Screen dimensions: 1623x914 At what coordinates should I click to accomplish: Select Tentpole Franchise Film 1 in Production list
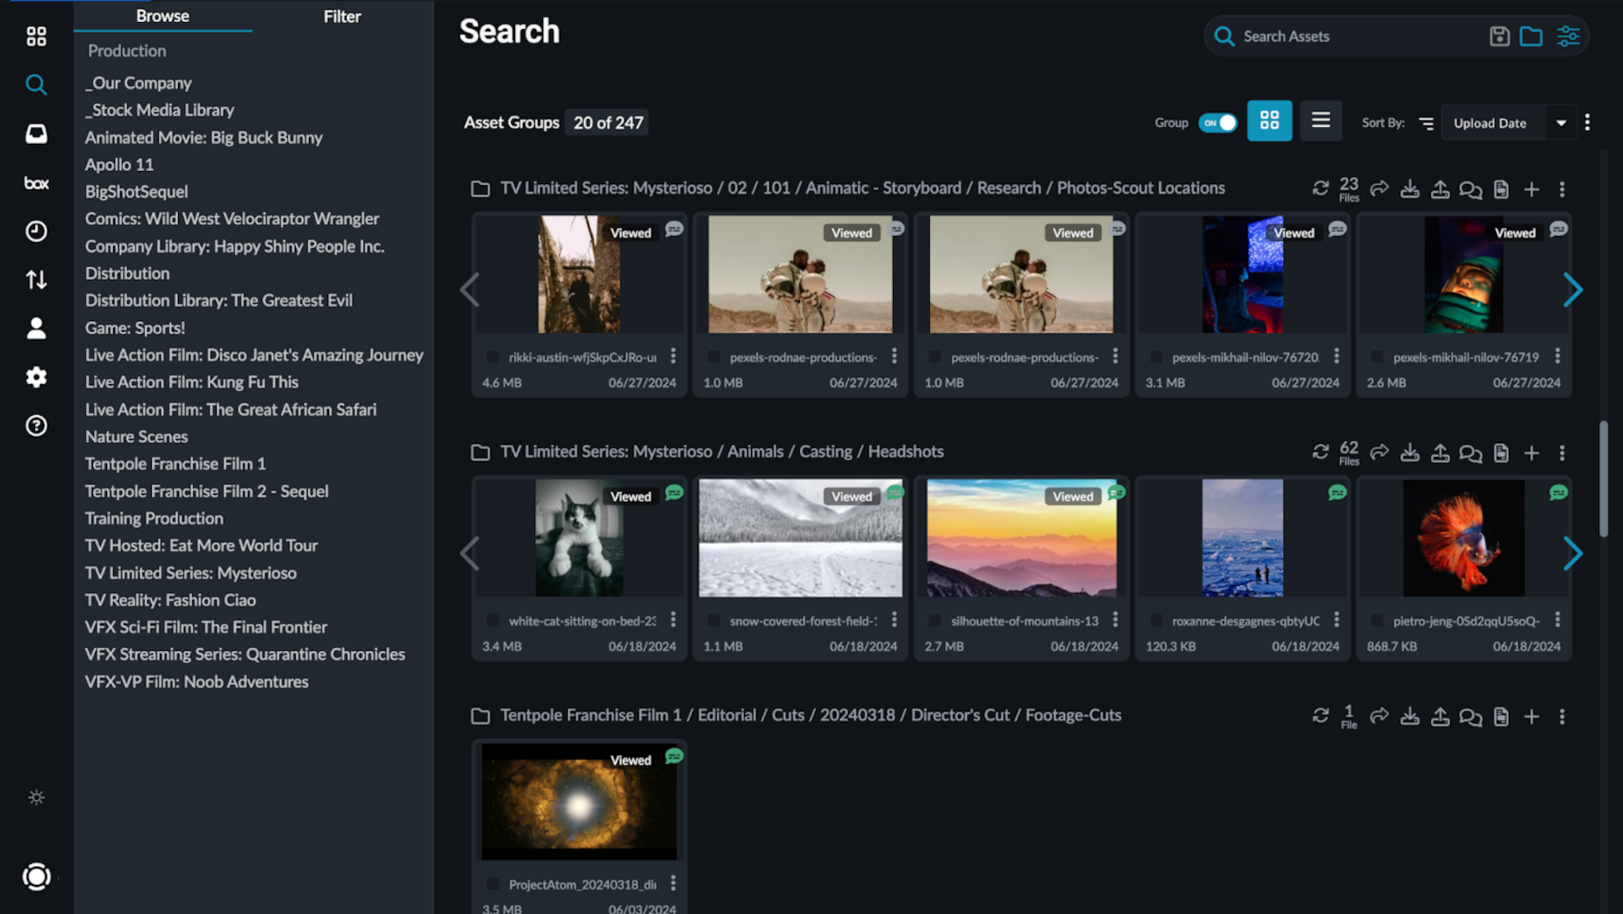[x=175, y=463]
